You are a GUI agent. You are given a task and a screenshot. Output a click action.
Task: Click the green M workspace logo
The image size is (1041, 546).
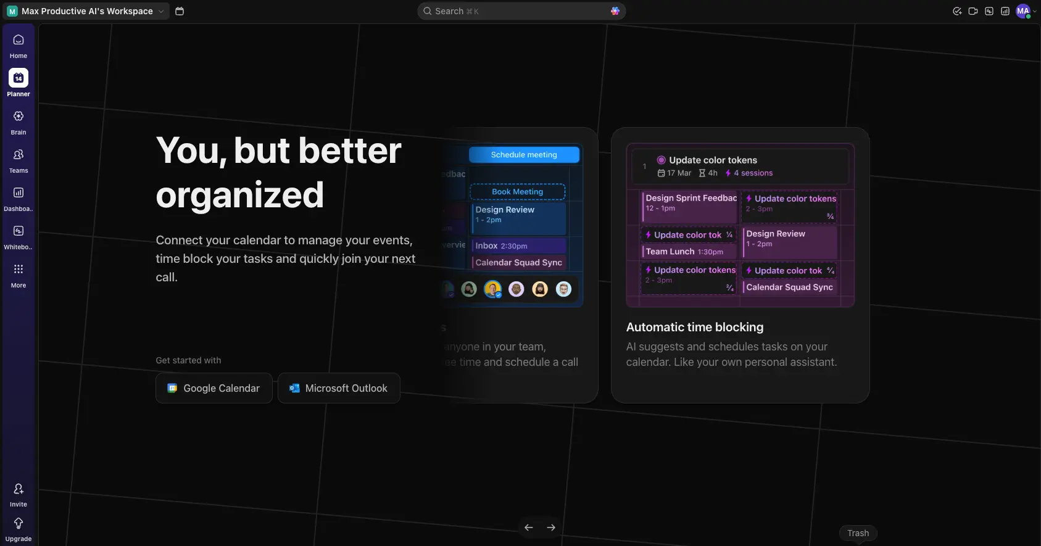[12, 11]
